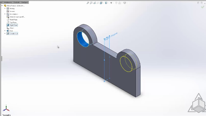Select Sensors in the feature tree

pyautogui.click(x=12, y=11)
